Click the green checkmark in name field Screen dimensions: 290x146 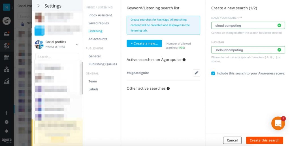point(279,25)
